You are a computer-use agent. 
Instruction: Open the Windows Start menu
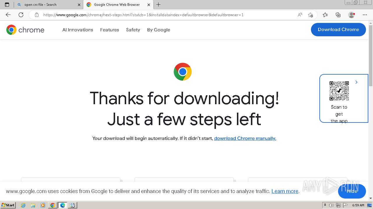point(8,205)
